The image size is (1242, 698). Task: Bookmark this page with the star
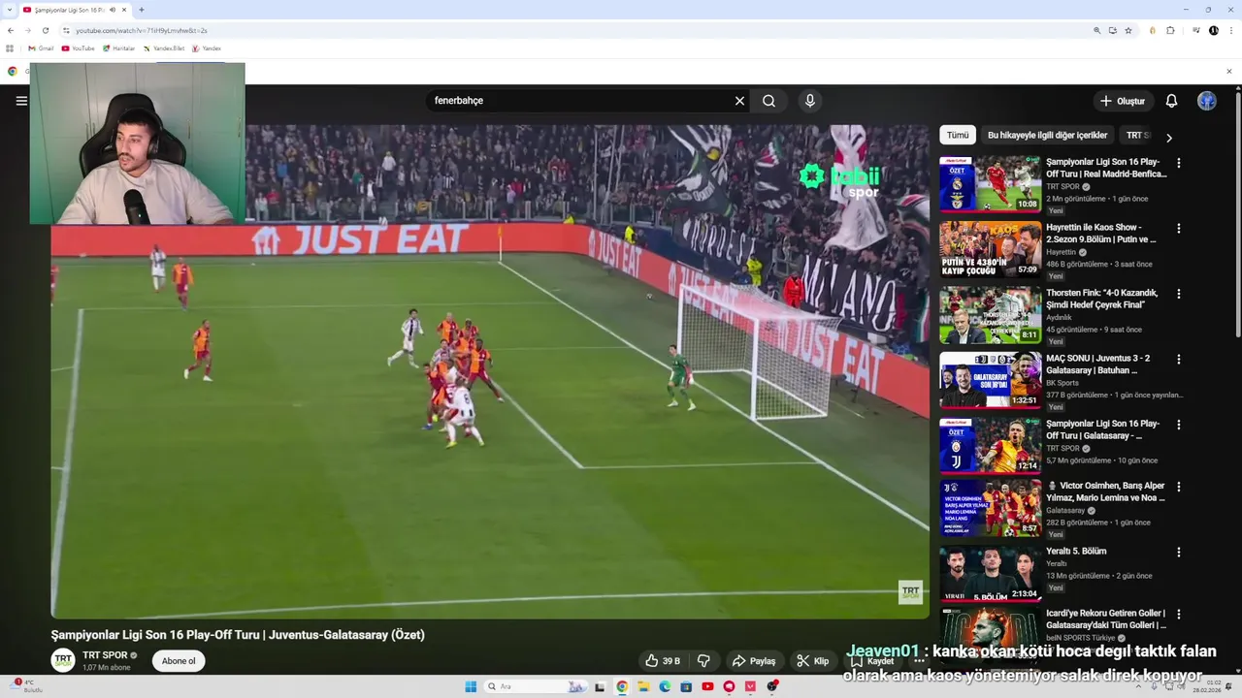coord(1128,31)
